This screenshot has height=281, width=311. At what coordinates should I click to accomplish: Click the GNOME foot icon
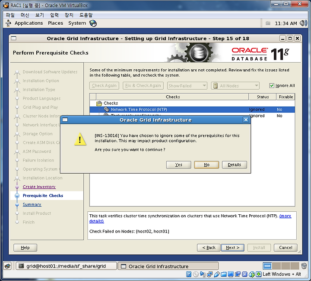[8, 23]
